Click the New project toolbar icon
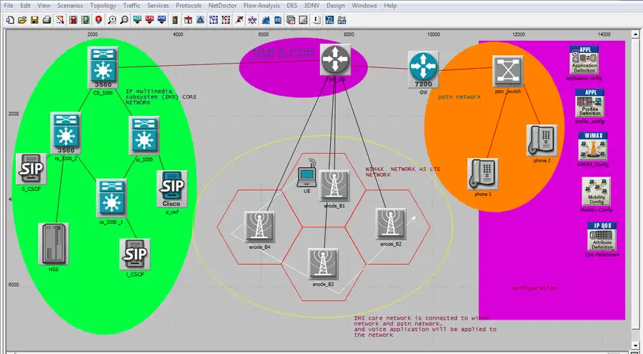 pos(10,20)
